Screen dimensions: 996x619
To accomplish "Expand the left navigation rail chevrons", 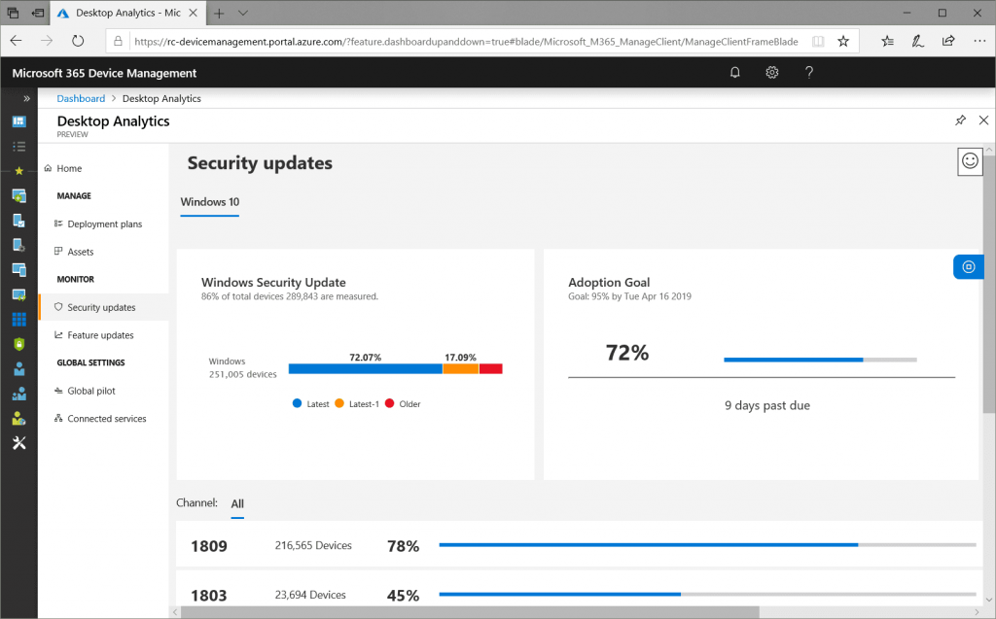I will (26, 98).
